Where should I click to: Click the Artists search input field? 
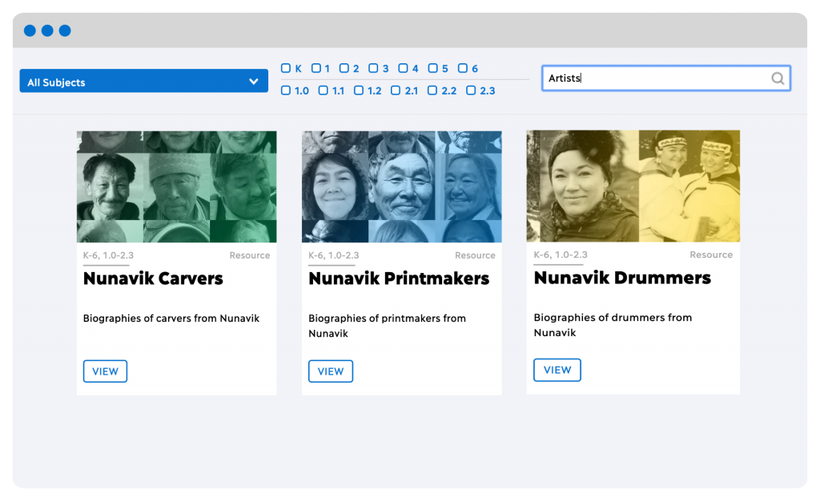655,78
